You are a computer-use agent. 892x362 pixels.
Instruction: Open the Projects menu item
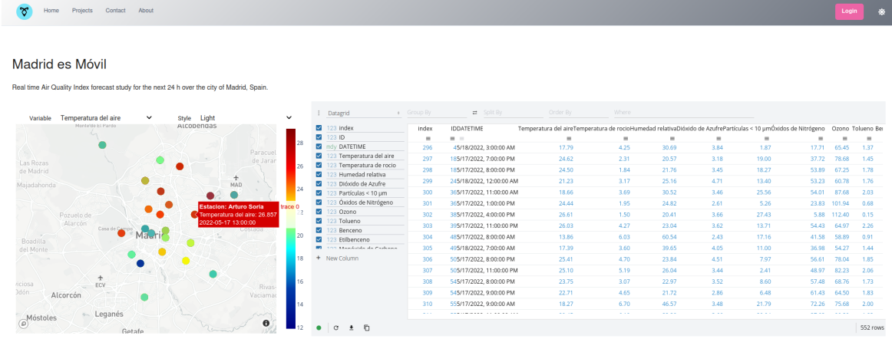tap(82, 10)
